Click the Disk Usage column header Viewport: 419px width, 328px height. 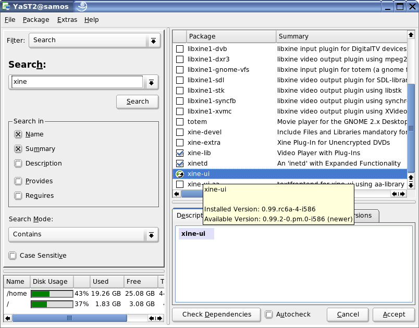52,282
